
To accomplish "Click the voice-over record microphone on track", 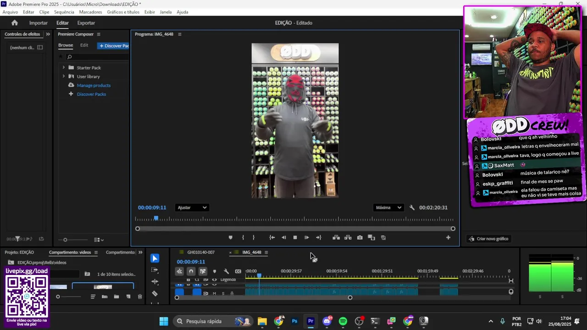I will pyautogui.click(x=232, y=293).
